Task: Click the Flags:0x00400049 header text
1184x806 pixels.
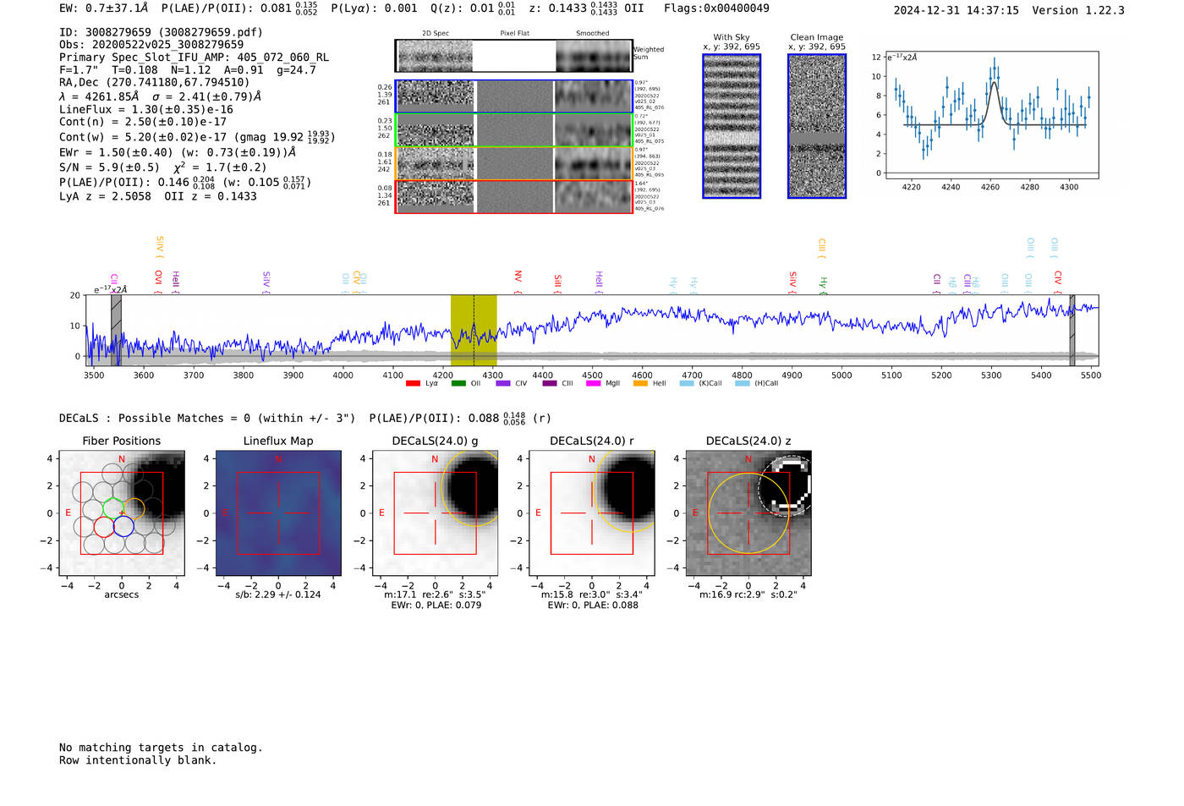Action: tap(716, 8)
